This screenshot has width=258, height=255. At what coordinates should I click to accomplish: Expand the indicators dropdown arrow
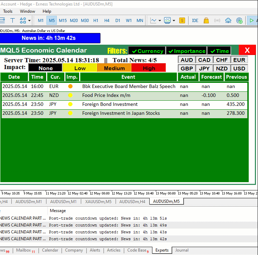coord(174,21)
